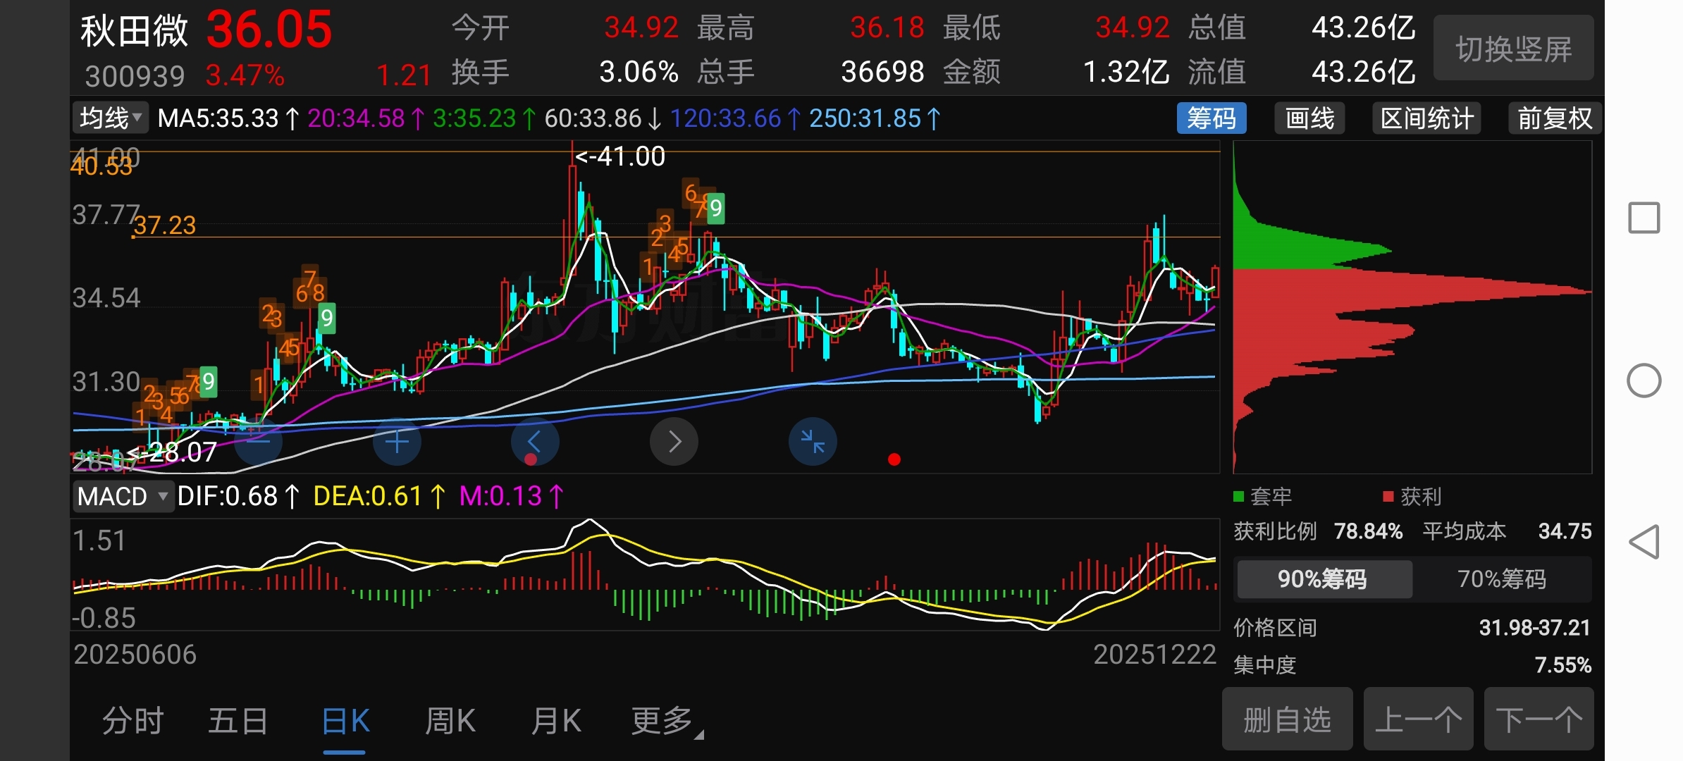Collapse chart with shrink arrows icon
Screen dimensions: 1683x761
coord(813,442)
